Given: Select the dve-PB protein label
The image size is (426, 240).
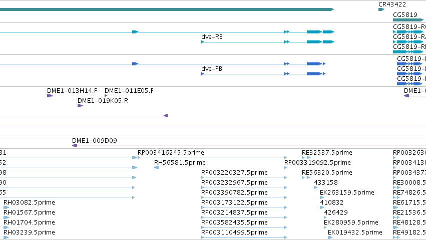Looking at the screenshot, I should tap(212, 69).
